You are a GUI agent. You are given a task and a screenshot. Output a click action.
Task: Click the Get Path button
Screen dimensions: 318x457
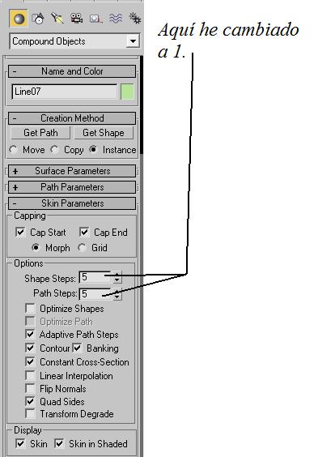click(x=40, y=133)
